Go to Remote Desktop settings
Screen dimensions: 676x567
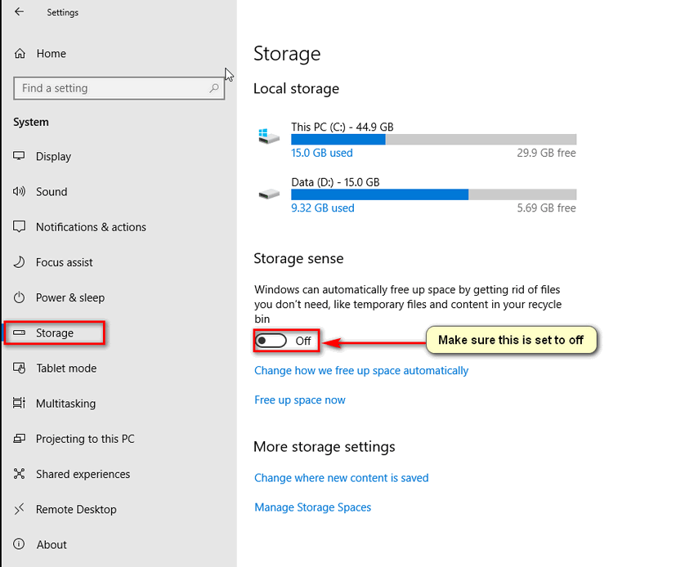click(x=76, y=509)
